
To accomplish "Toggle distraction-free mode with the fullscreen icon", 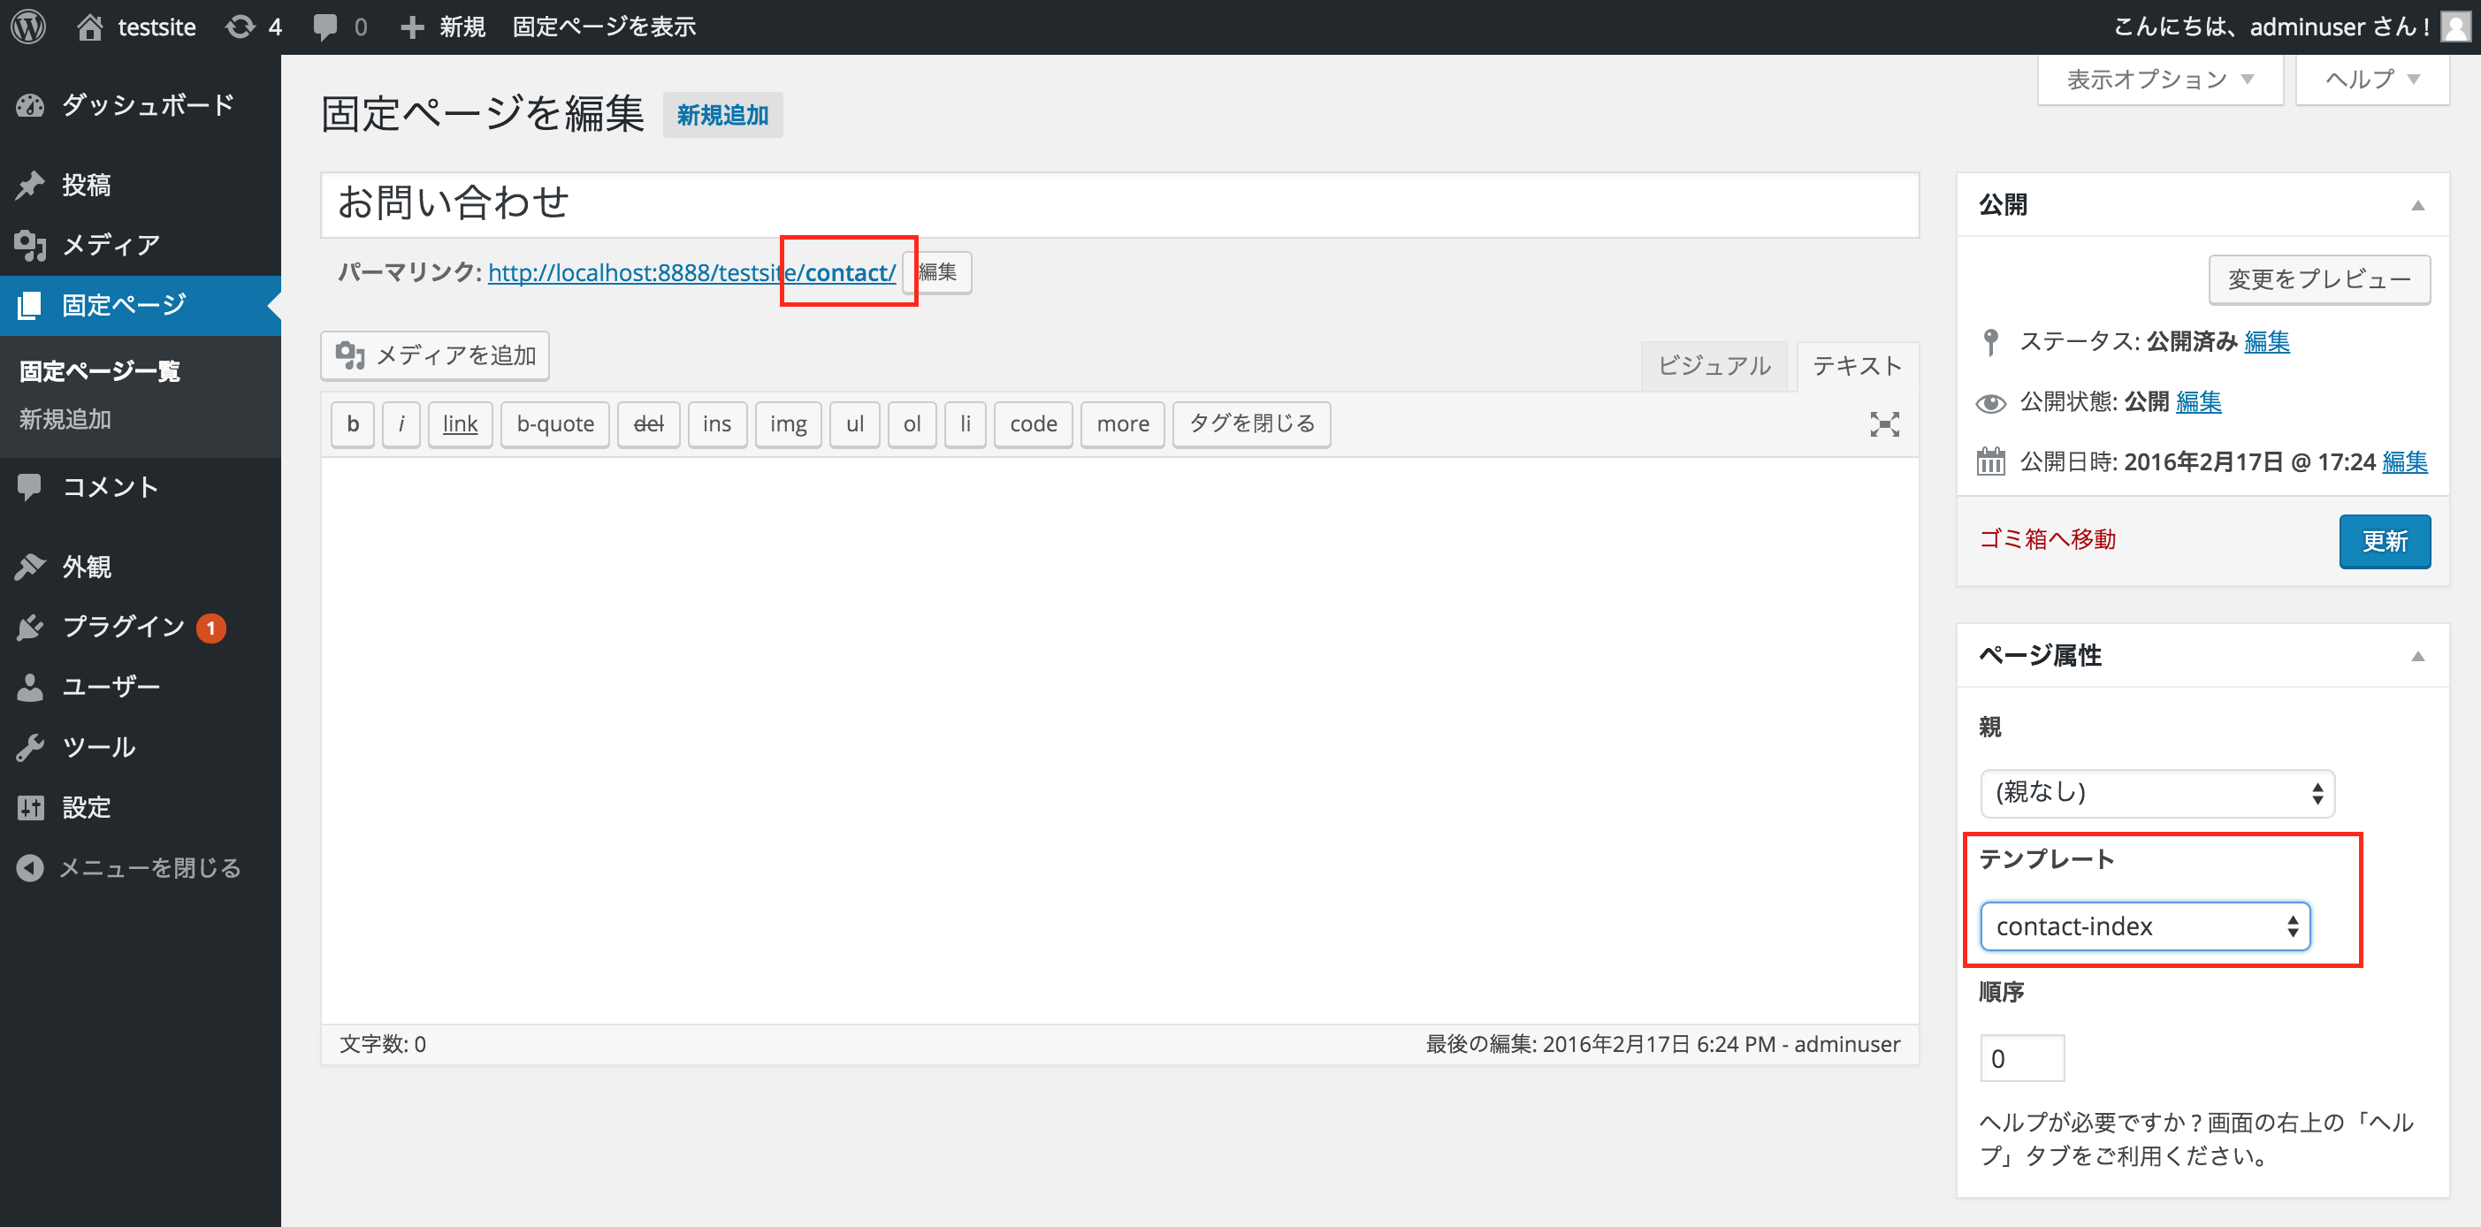I will pyautogui.click(x=1885, y=423).
